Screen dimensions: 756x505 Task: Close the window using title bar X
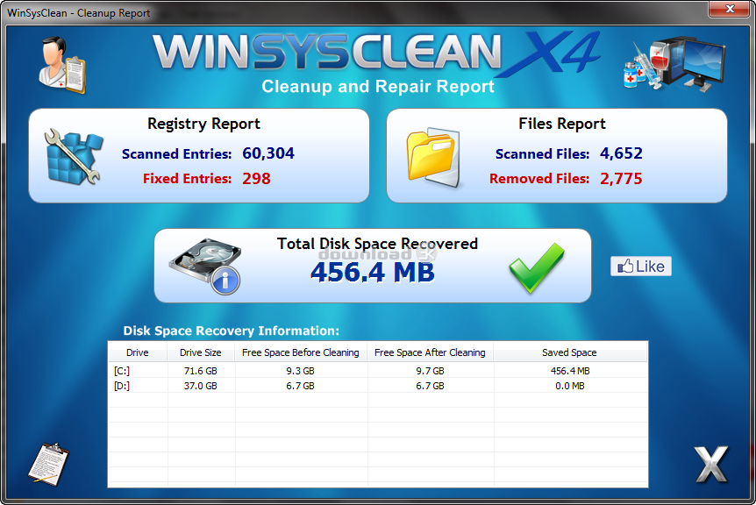click(730, 9)
